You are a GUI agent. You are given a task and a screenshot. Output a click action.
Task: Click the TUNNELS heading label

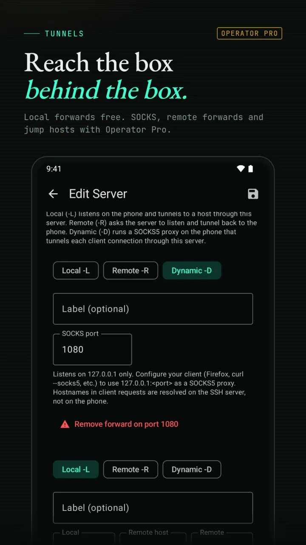(64, 34)
